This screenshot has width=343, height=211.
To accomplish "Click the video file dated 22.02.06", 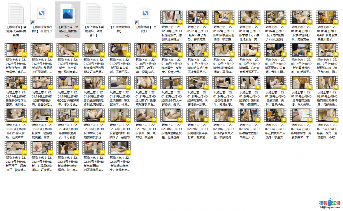I will 120,116.
